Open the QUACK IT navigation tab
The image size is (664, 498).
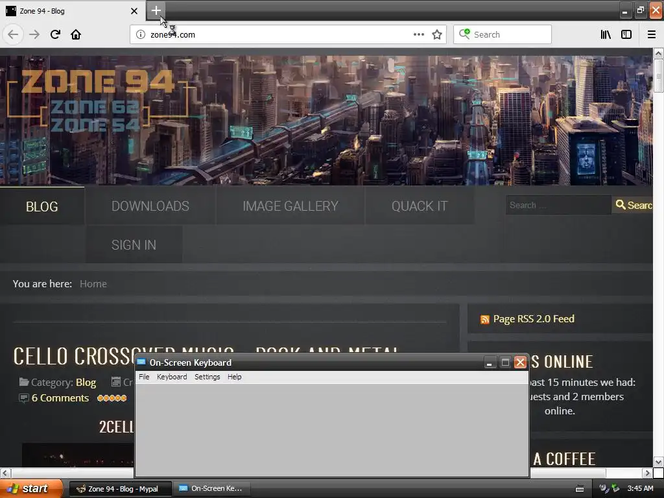coord(420,206)
